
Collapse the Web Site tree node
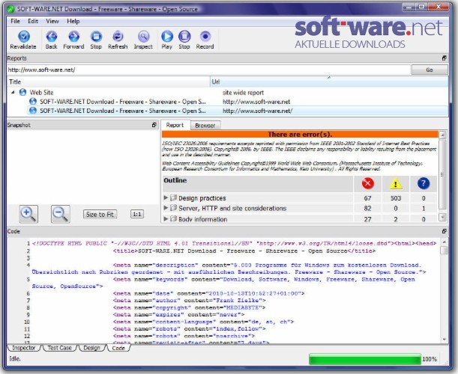[13, 92]
